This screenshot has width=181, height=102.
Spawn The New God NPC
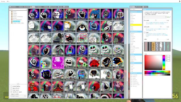(x=58, y=87)
